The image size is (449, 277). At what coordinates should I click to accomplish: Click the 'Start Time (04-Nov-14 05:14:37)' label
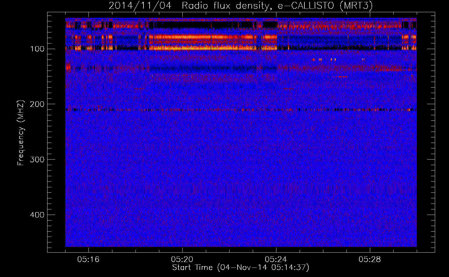(x=241, y=268)
